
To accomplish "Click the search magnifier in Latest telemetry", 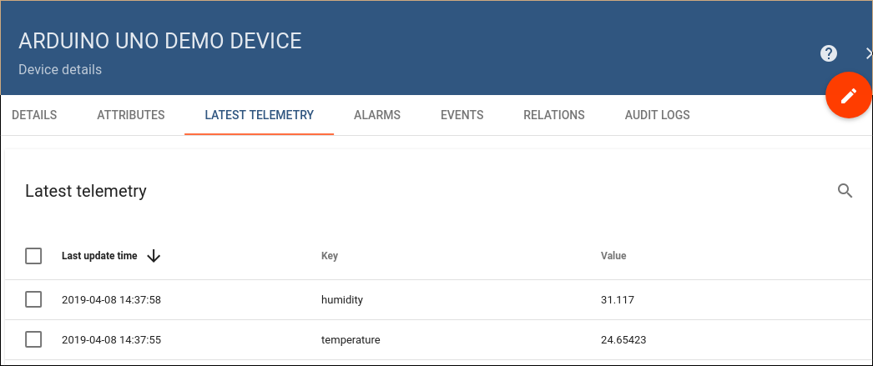I will pos(845,191).
